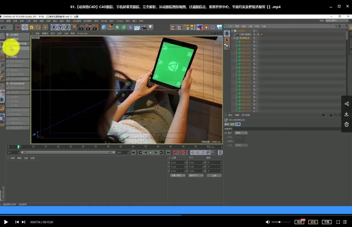
Task: Select the Rotate tool in the top toolbar
Action: pyautogui.click(x=38, y=27)
